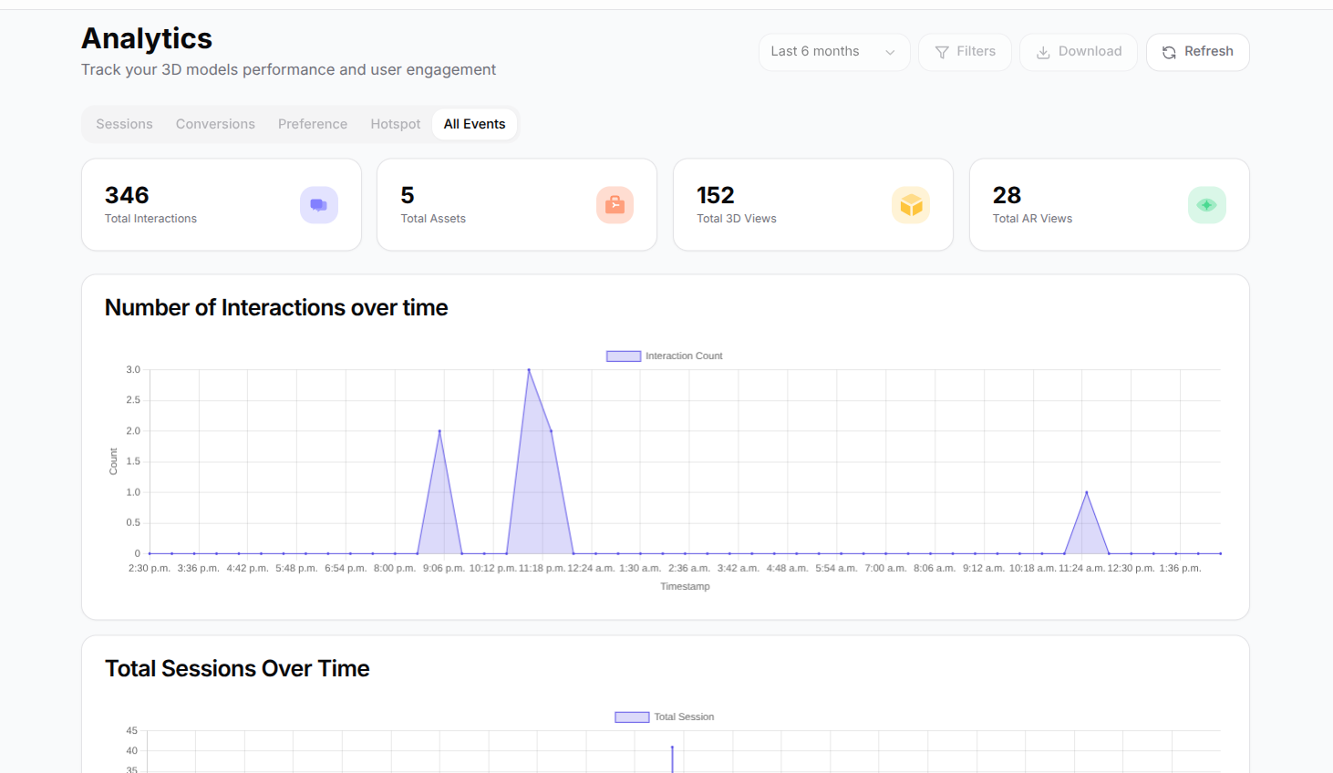Click the Total Assets briefcase icon
The image size is (1333, 773).
pyautogui.click(x=615, y=205)
